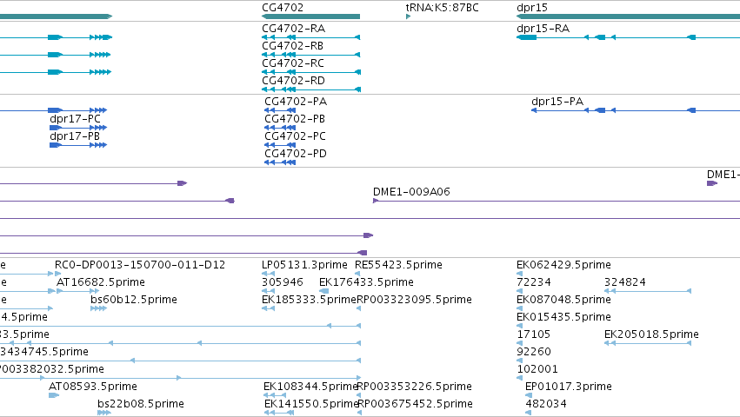Select the tRNA:K5:87BC gene label

point(443,8)
